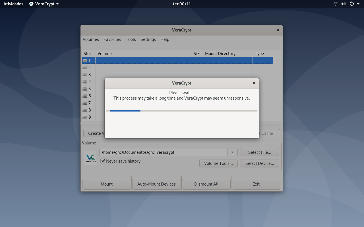The height and width of the screenshot is (227, 364).
Task: Select the slot 4 drive icon
Action: [85, 82]
